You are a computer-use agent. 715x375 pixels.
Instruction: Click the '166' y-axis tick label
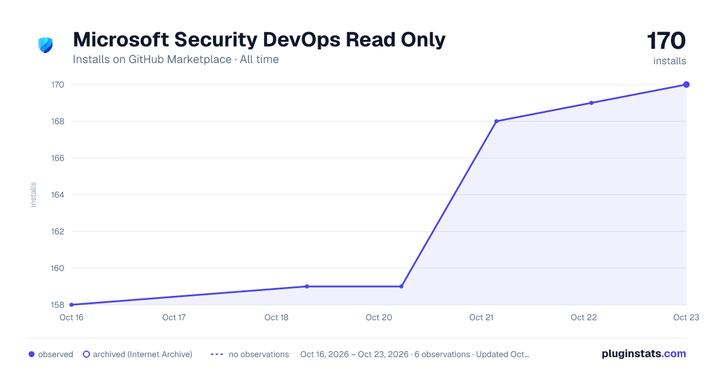pyautogui.click(x=57, y=158)
